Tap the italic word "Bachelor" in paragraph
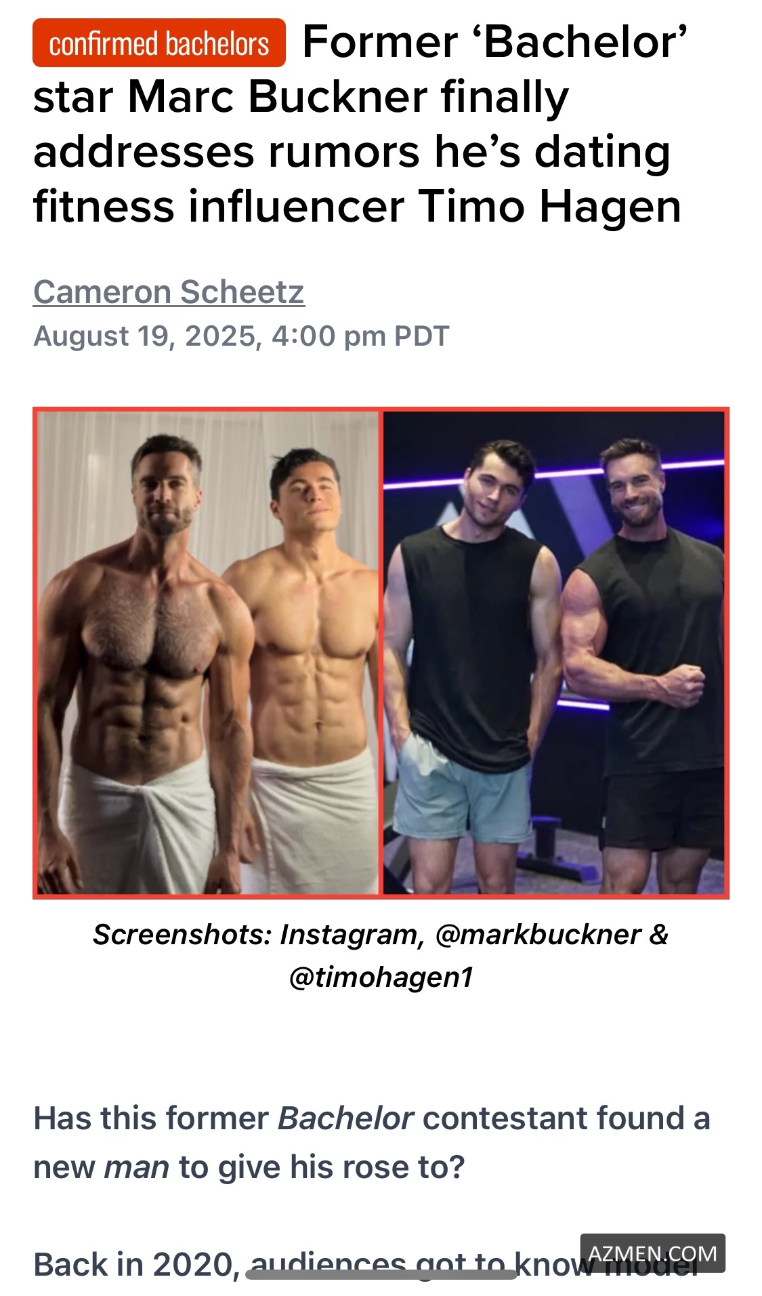 (345, 1118)
